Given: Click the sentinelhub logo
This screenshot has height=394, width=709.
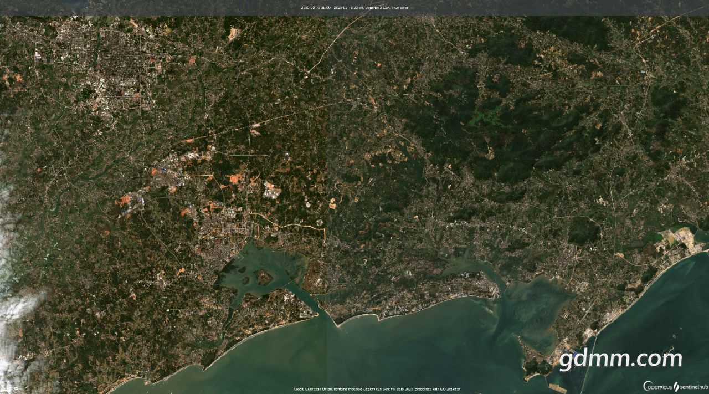Looking at the screenshot, I should 691,386.
